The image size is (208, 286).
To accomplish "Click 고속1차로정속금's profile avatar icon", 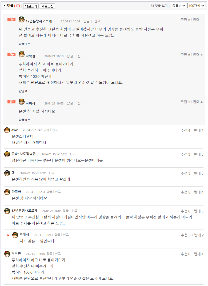I will click(x=7, y=154).
